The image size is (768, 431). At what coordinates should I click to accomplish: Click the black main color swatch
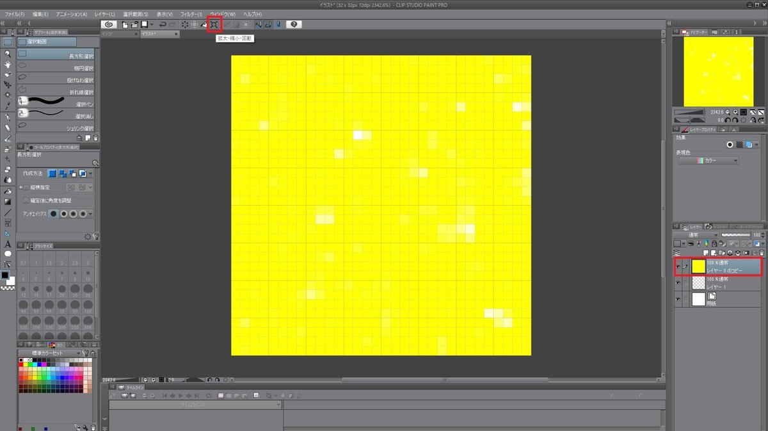coord(5,275)
